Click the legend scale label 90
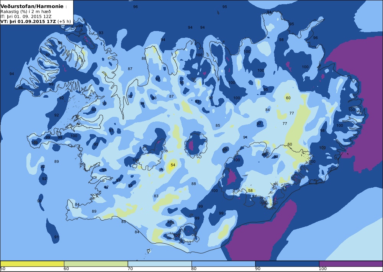 click(x=258, y=269)
